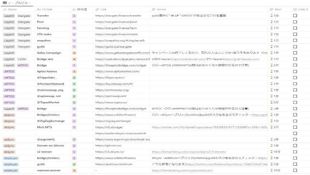Open the hippo.space link
Viewport: 310px width, 175px height.
(110, 77)
